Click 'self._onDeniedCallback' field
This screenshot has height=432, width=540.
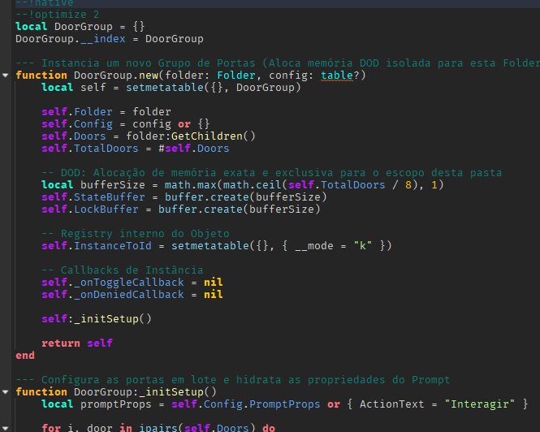pyautogui.click(x=113, y=295)
